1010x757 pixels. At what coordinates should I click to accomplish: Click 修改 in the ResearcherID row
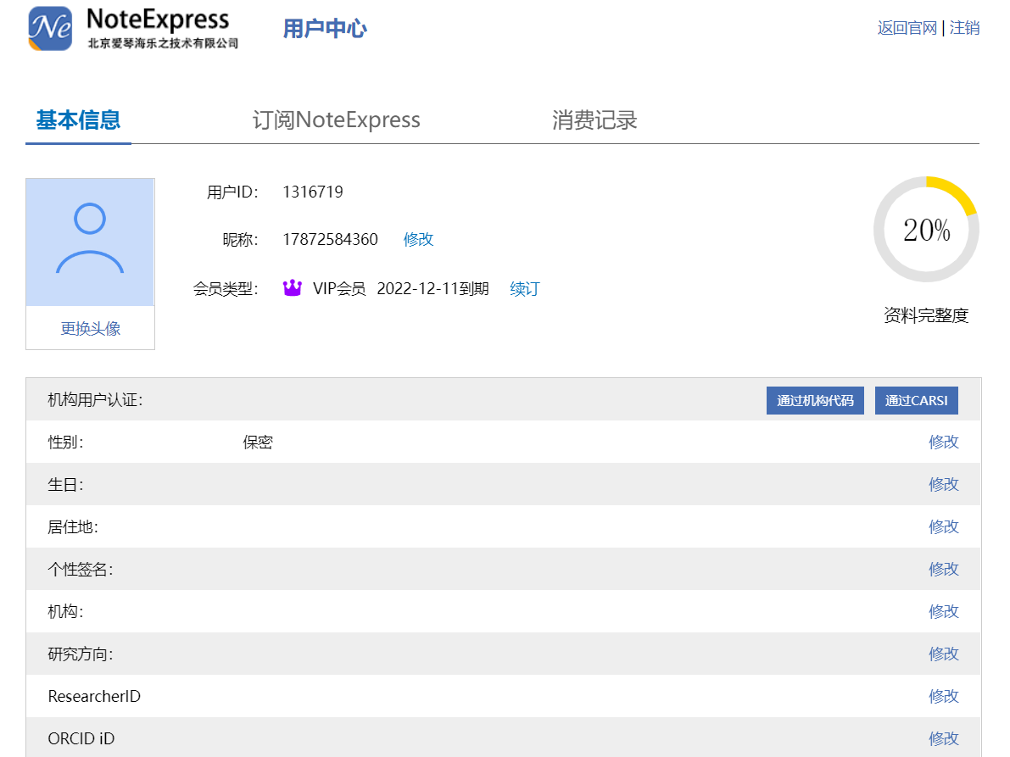point(944,697)
